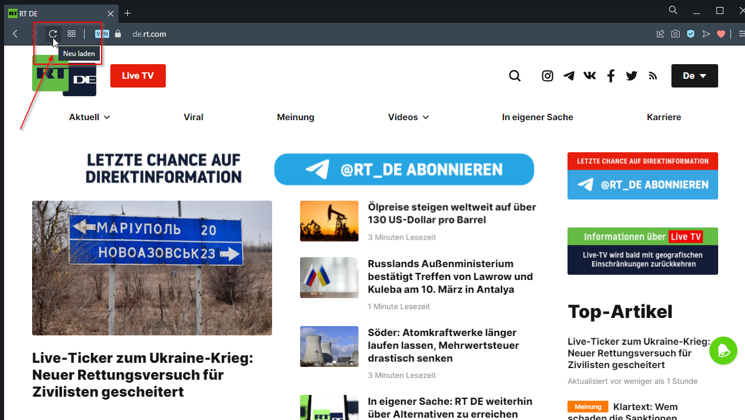Image resolution: width=745 pixels, height=420 pixels.
Task: Open the easy setup sliders icon
Action: (741, 34)
